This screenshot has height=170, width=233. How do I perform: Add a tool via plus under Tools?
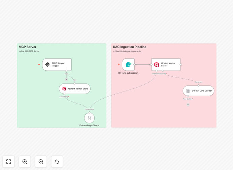[x=66, y=79]
